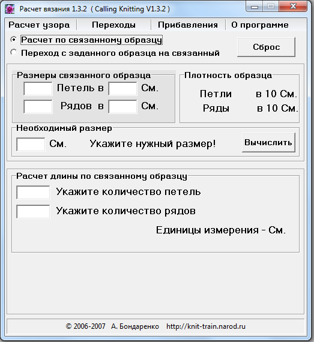Focus the rows count field before 'Рядов в'
314x342 pixels.
pyautogui.click(x=38, y=107)
